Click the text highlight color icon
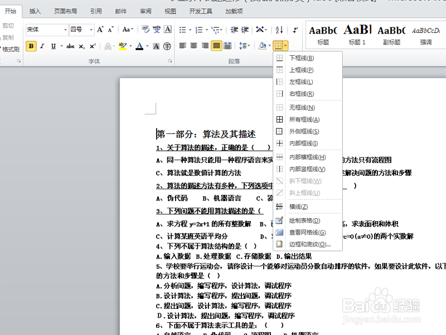This screenshot has width=446, height=335. tap(123, 46)
